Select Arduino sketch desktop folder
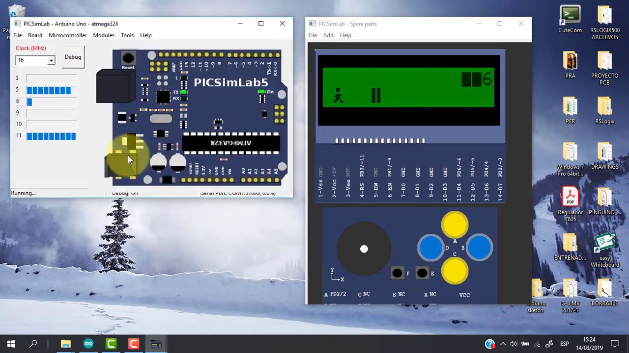 (x=536, y=296)
